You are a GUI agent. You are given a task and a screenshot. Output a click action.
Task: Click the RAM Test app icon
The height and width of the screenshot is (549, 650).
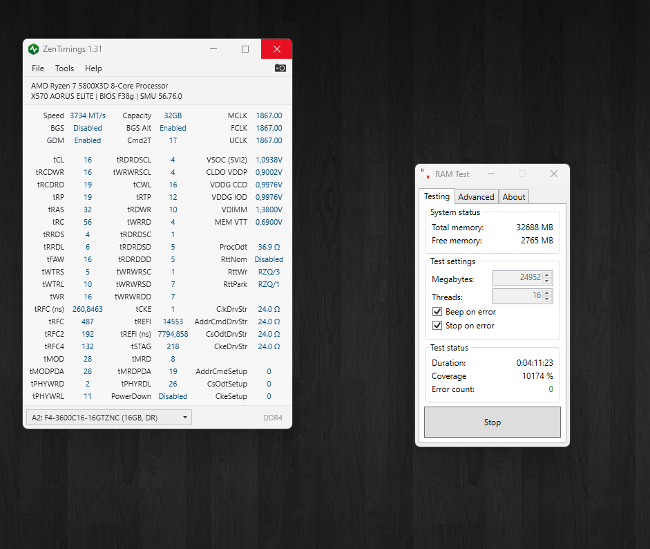click(426, 174)
